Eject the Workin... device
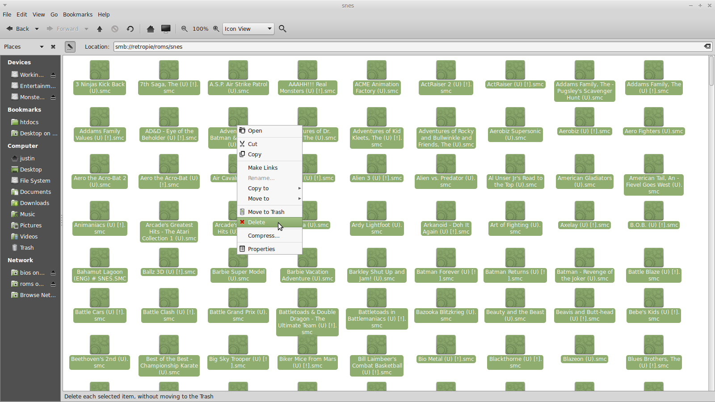Screen dimensions: 715x402 click(x=53, y=75)
